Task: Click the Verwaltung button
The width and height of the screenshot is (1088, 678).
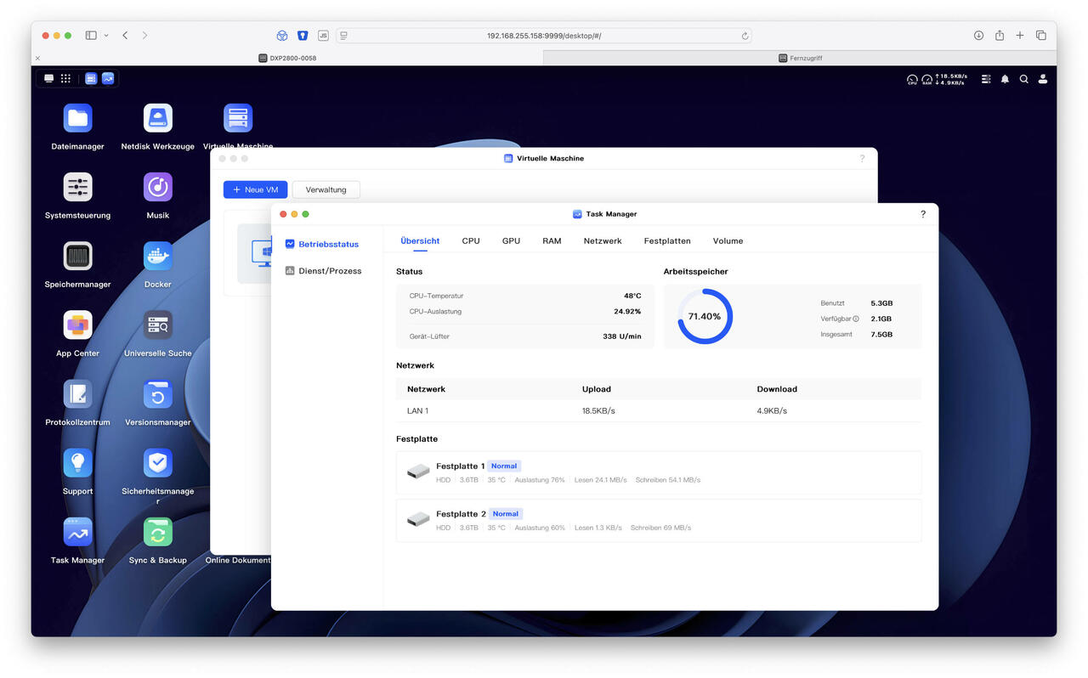Action: tap(326, 189)
